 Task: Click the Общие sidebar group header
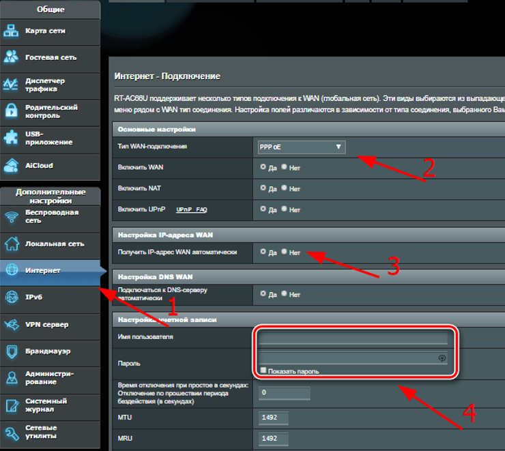[50, 10]
